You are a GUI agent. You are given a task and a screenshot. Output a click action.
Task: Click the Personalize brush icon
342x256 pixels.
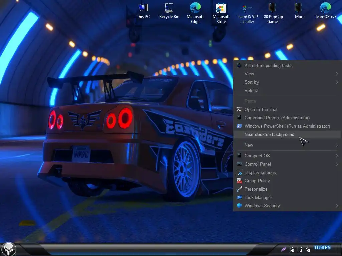[239, 189]
